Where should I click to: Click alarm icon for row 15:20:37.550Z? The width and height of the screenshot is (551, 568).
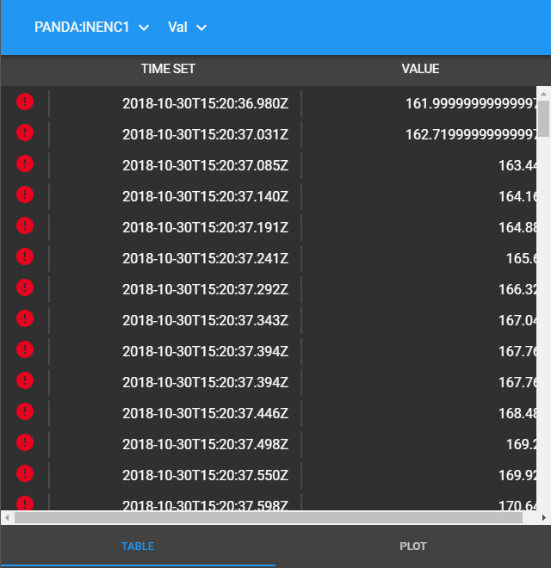(x=25, y=473)
